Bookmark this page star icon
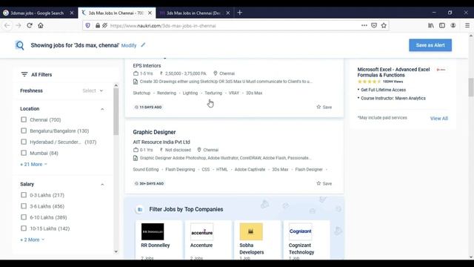This screenshot has height=267, width=474. (x=384, y=25)
